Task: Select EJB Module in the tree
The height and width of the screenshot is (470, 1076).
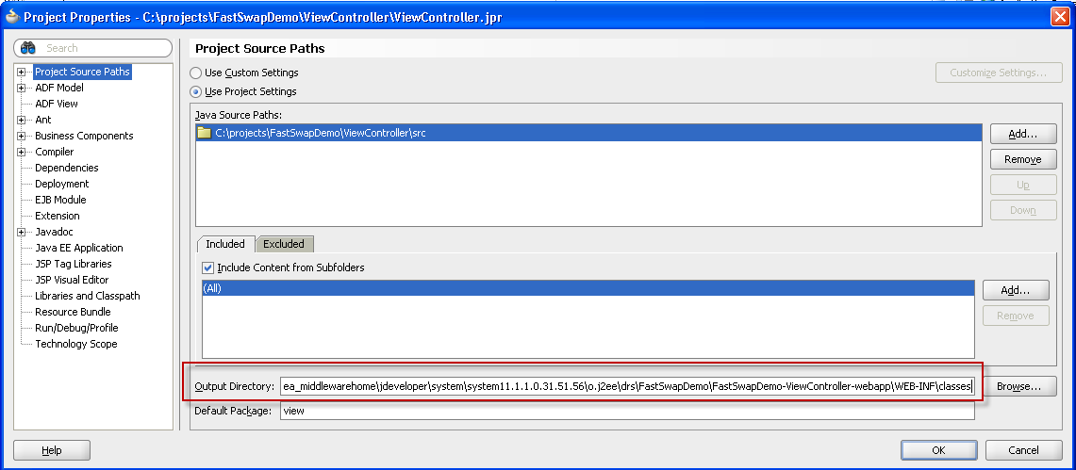Action: 60,200
